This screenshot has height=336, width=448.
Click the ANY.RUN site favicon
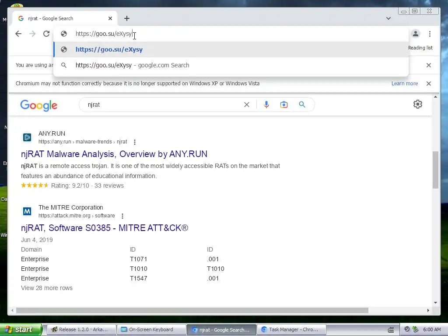(27, 137)
